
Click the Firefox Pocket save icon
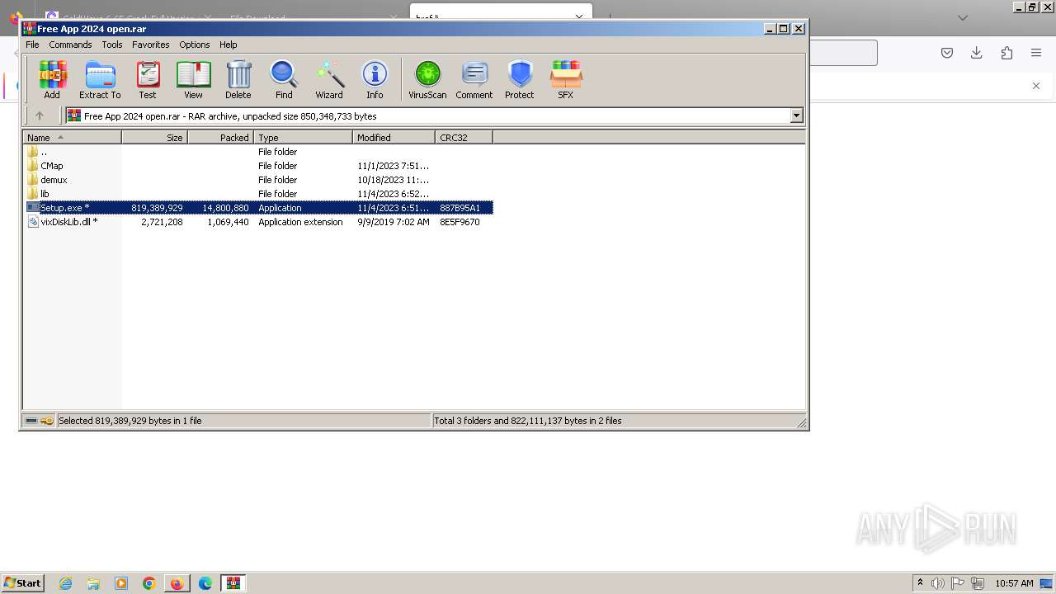click(947, 53)
